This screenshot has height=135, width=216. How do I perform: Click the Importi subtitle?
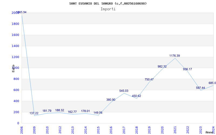point(108,9)
